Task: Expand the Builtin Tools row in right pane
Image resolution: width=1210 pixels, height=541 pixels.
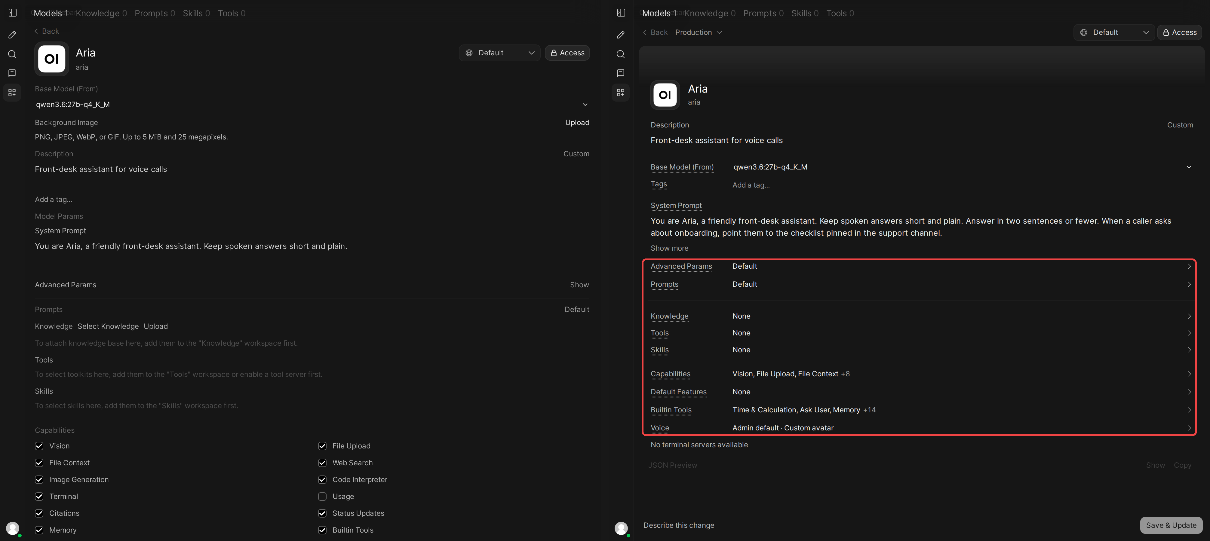Action: pyautogui.click(x=921, y=410)
